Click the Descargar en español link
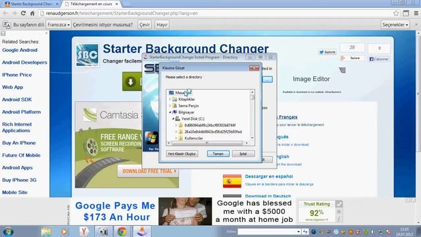The height and width of the screenshot is (237, 421). tap(269, 176)
